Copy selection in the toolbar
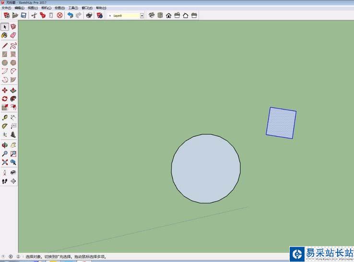This screenshot has height=262, width=354. (x=42, y=15)
